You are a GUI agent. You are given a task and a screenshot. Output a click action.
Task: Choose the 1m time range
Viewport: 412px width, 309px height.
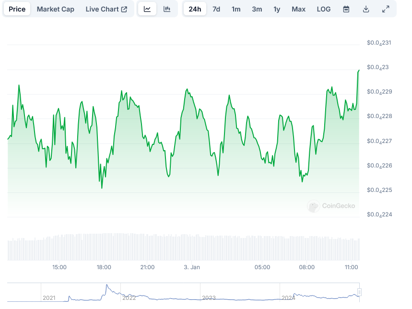pos(236,9)
